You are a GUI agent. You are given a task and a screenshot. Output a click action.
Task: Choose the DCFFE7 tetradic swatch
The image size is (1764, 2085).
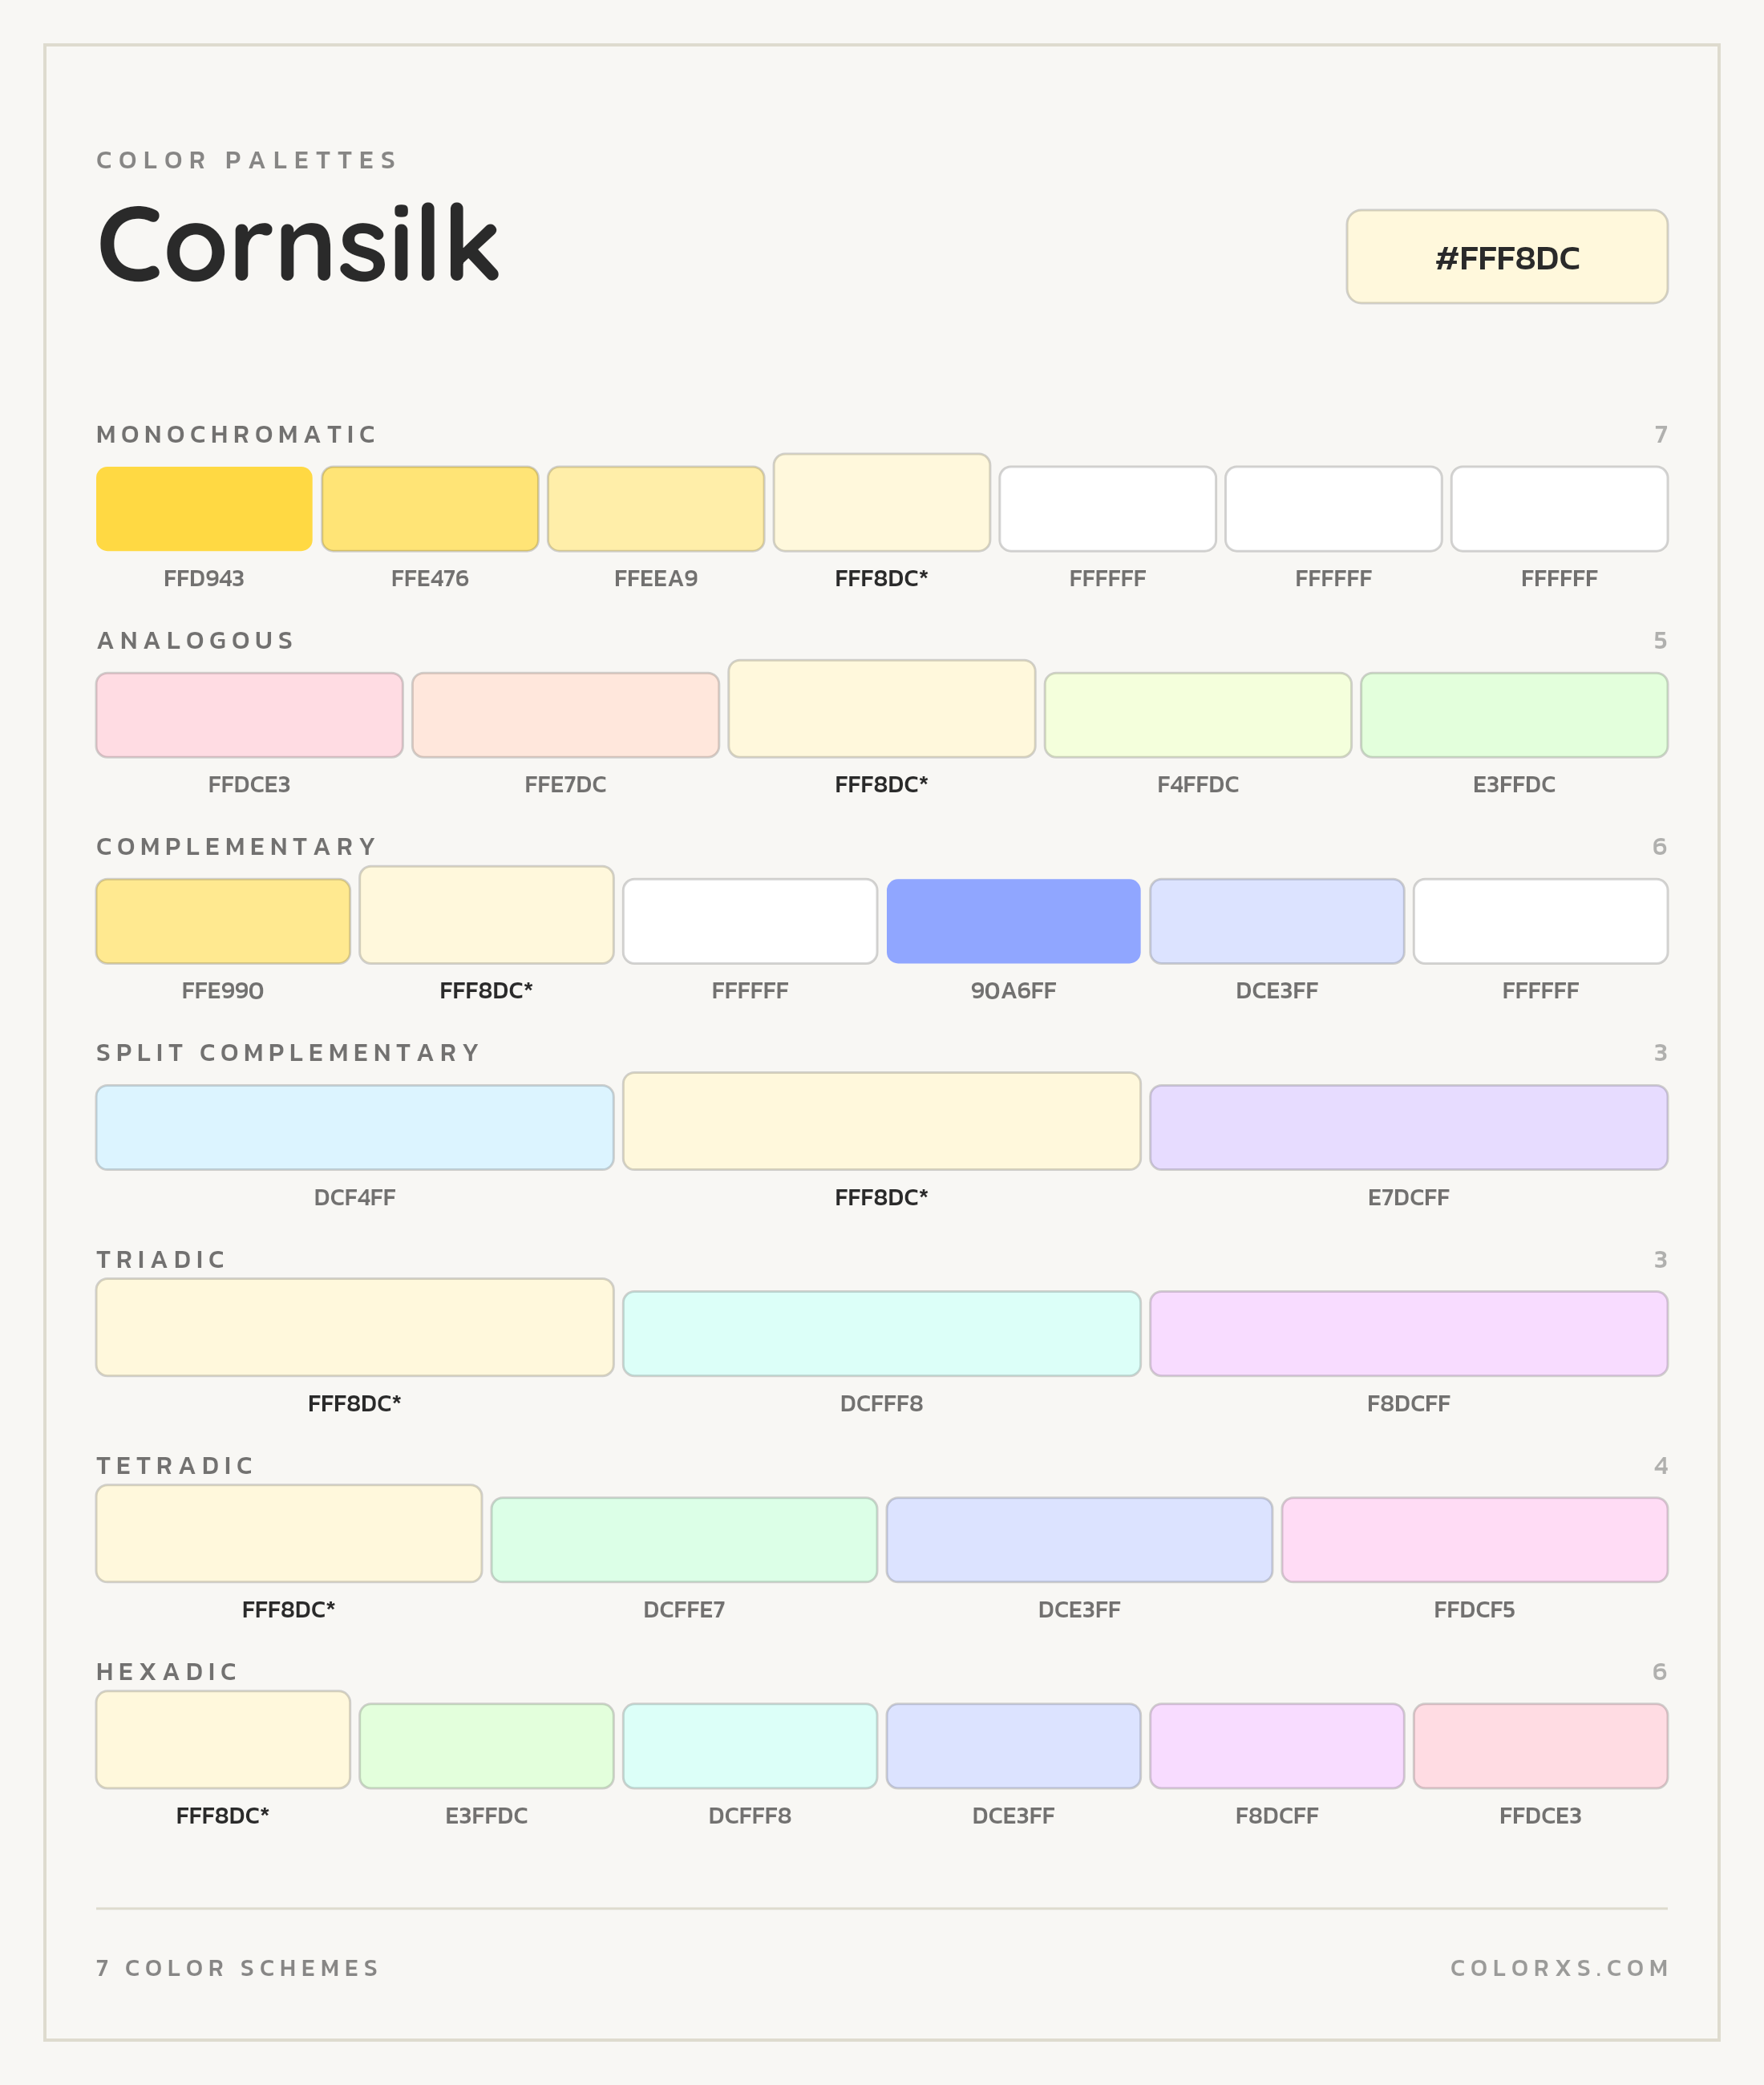[684, 1540]
